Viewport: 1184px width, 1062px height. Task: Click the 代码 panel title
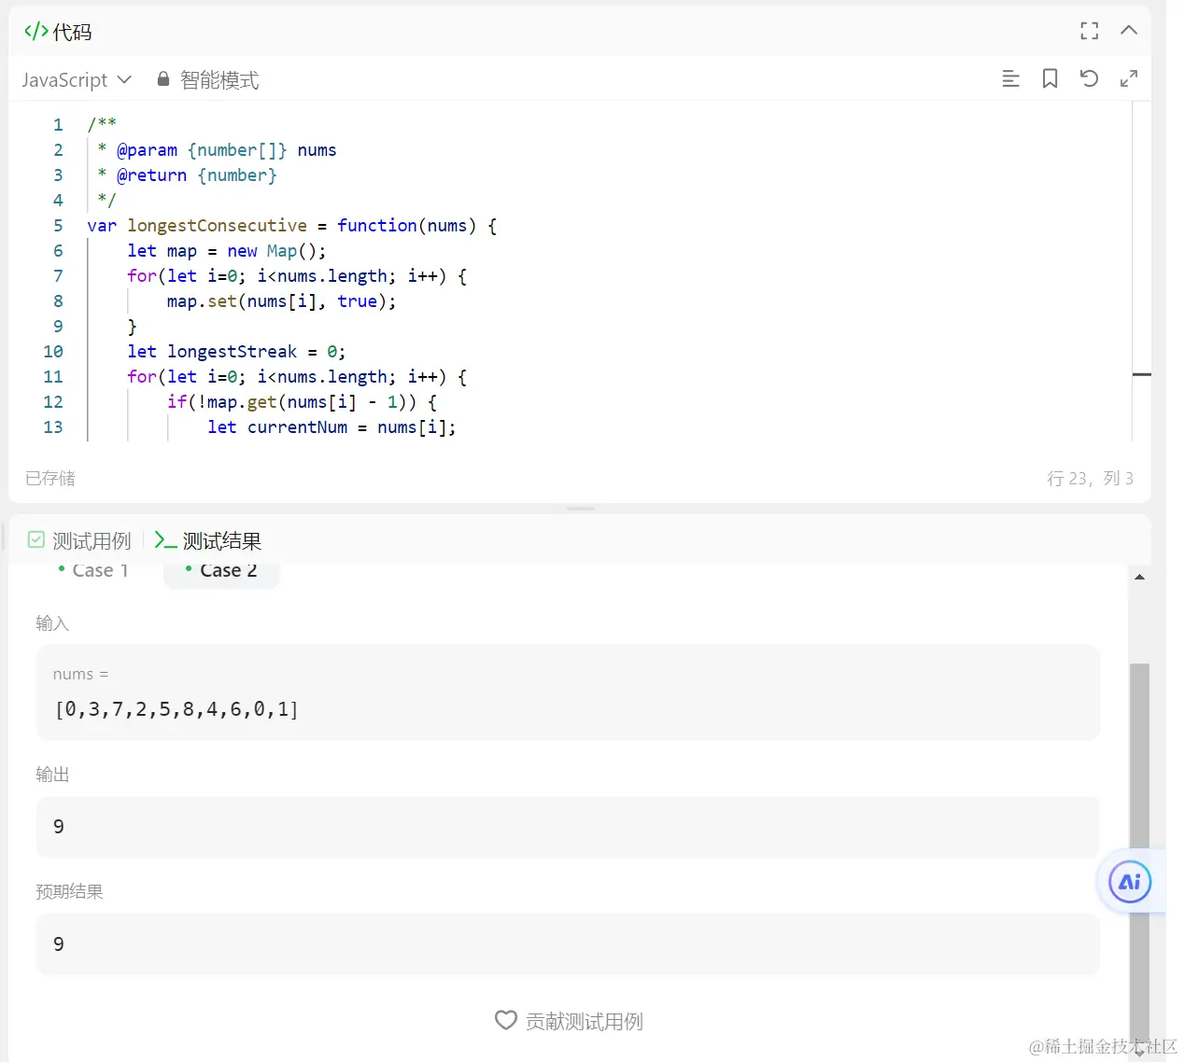tap(72, 32)
